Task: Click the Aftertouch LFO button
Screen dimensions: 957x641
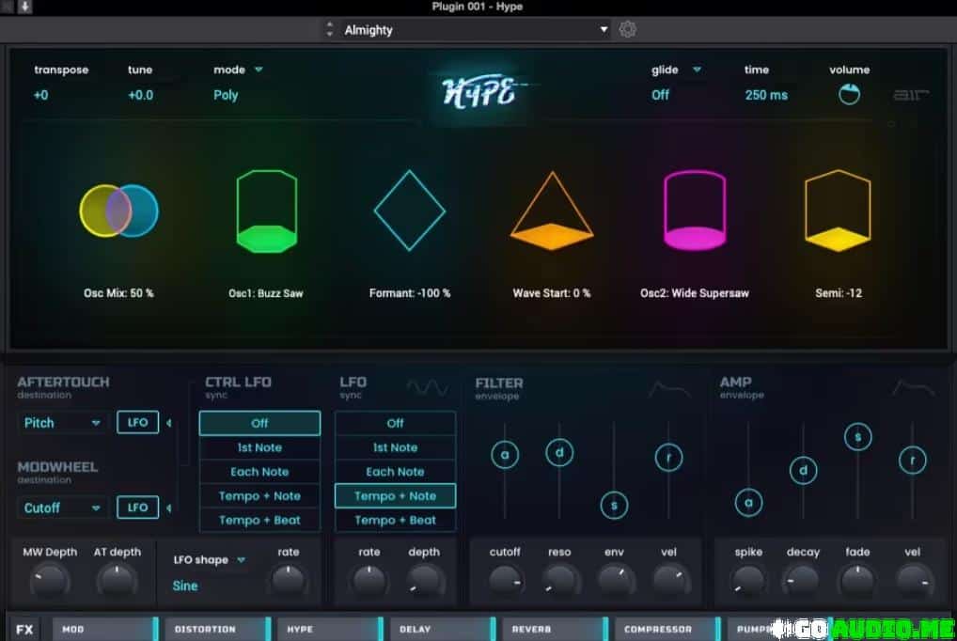Action: click(x=138, y=422)
